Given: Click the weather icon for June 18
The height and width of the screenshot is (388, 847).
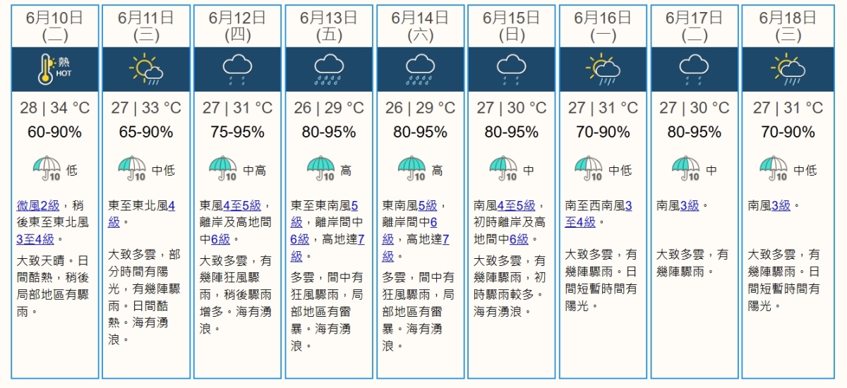Looking at the screenshot, I should pos(788,69).
